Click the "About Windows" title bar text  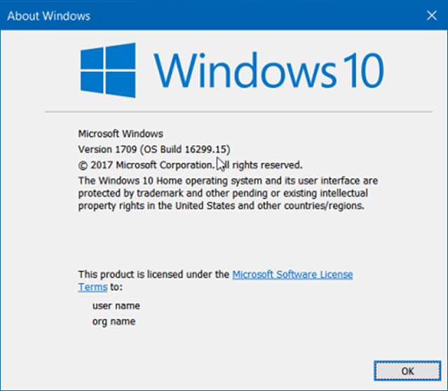coord(48,16)
